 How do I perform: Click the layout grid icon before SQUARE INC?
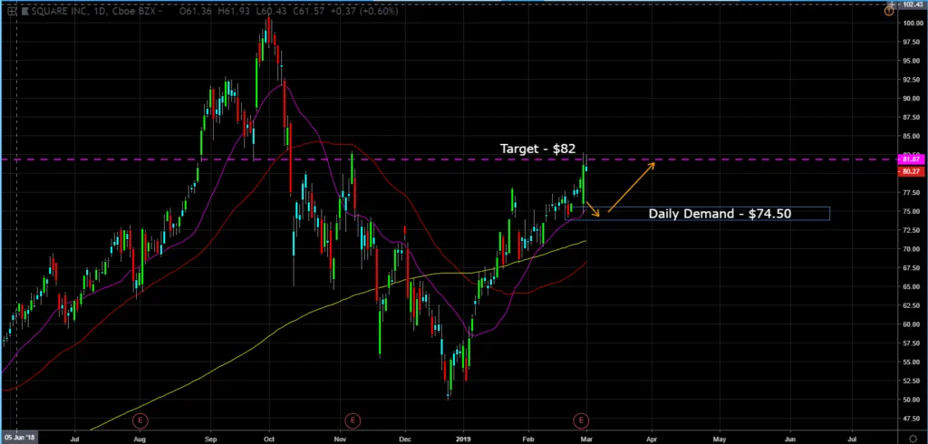coord(12,11)
